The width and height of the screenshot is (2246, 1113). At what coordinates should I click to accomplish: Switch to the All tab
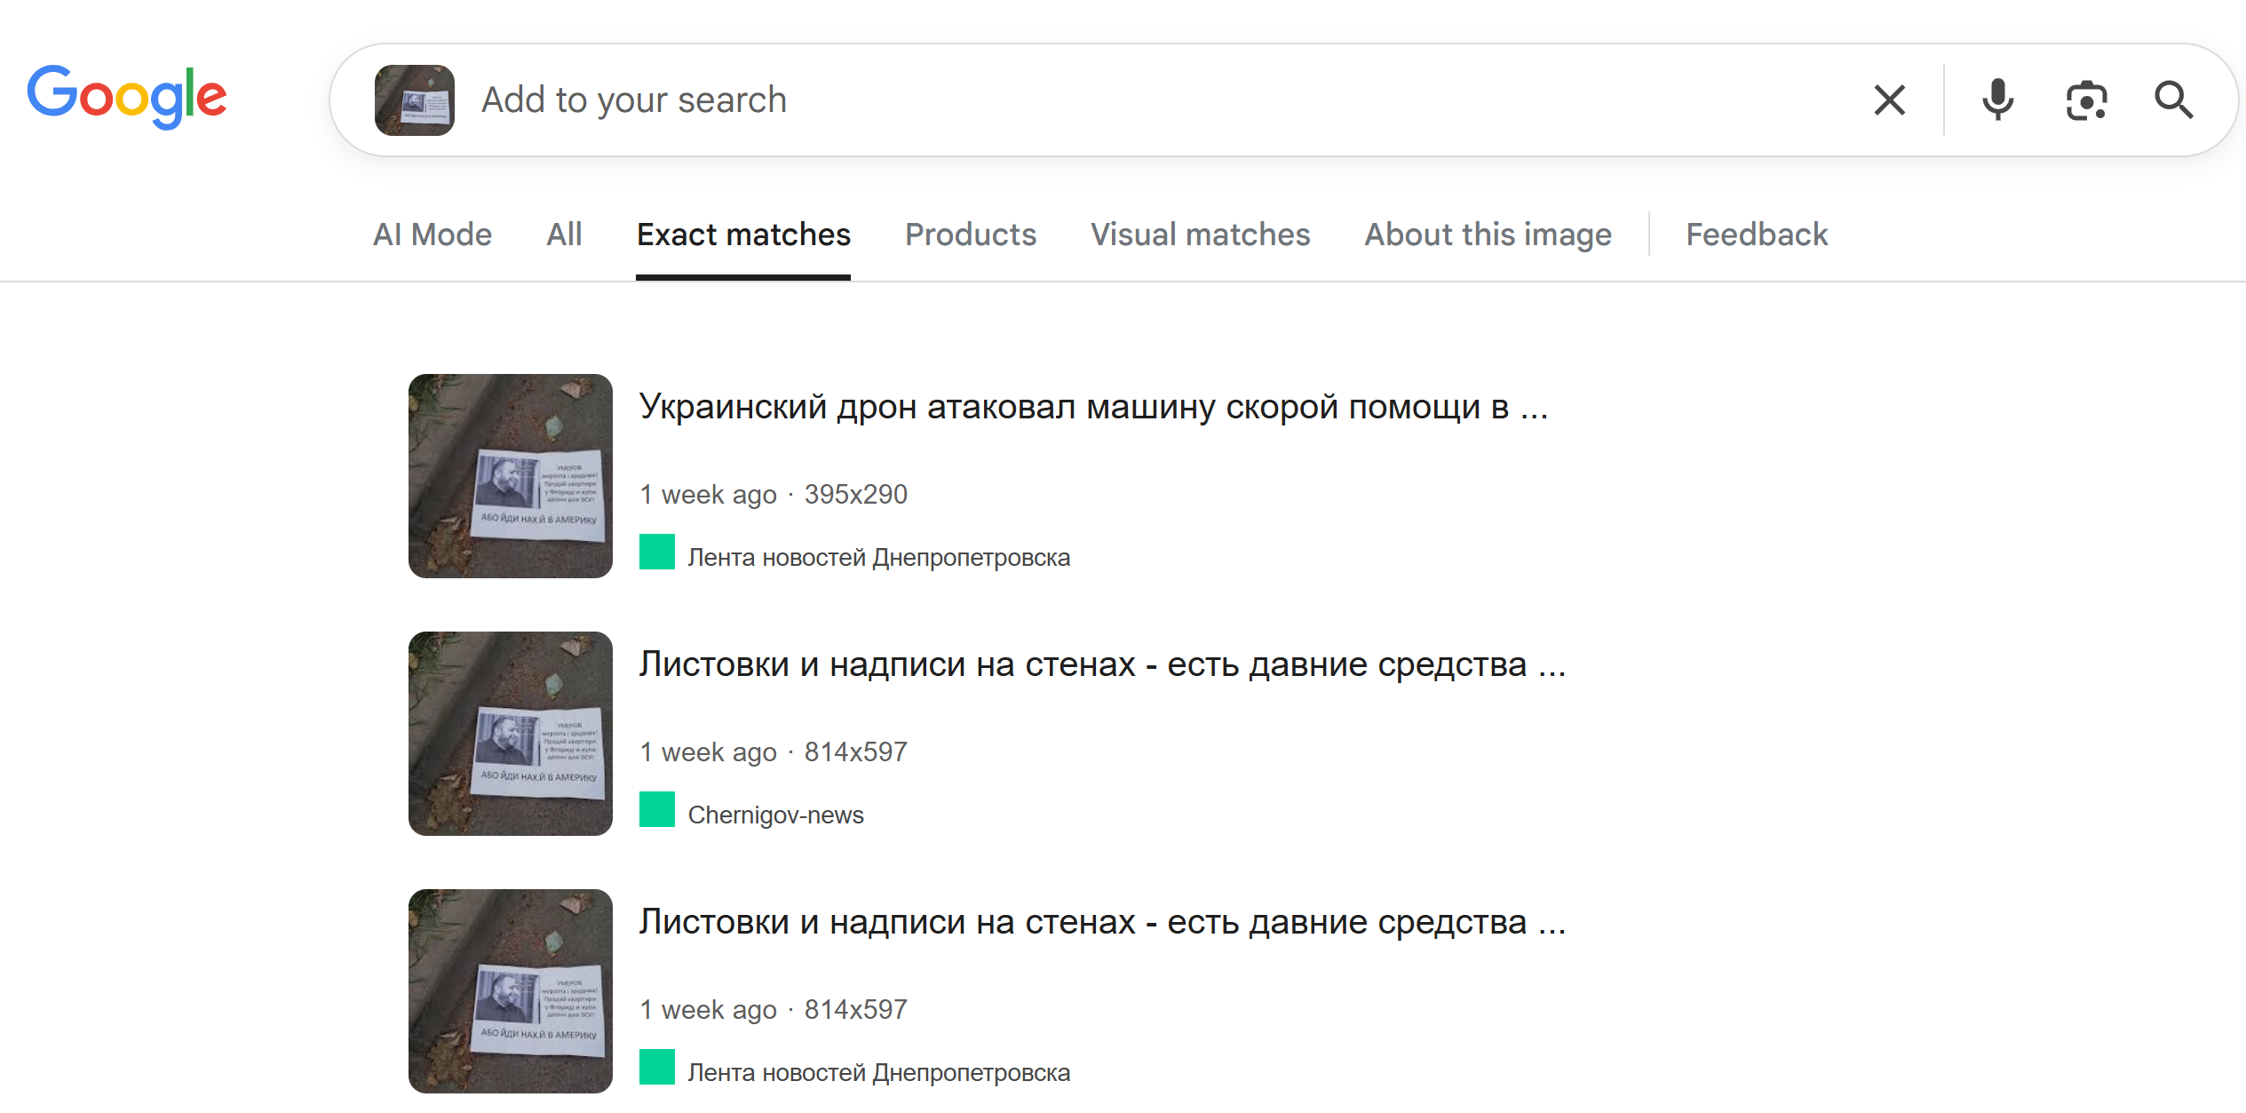564,235
